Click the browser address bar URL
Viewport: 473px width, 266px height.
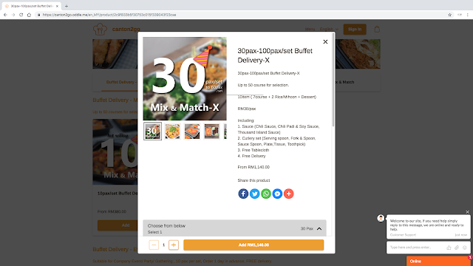[109, 15]
